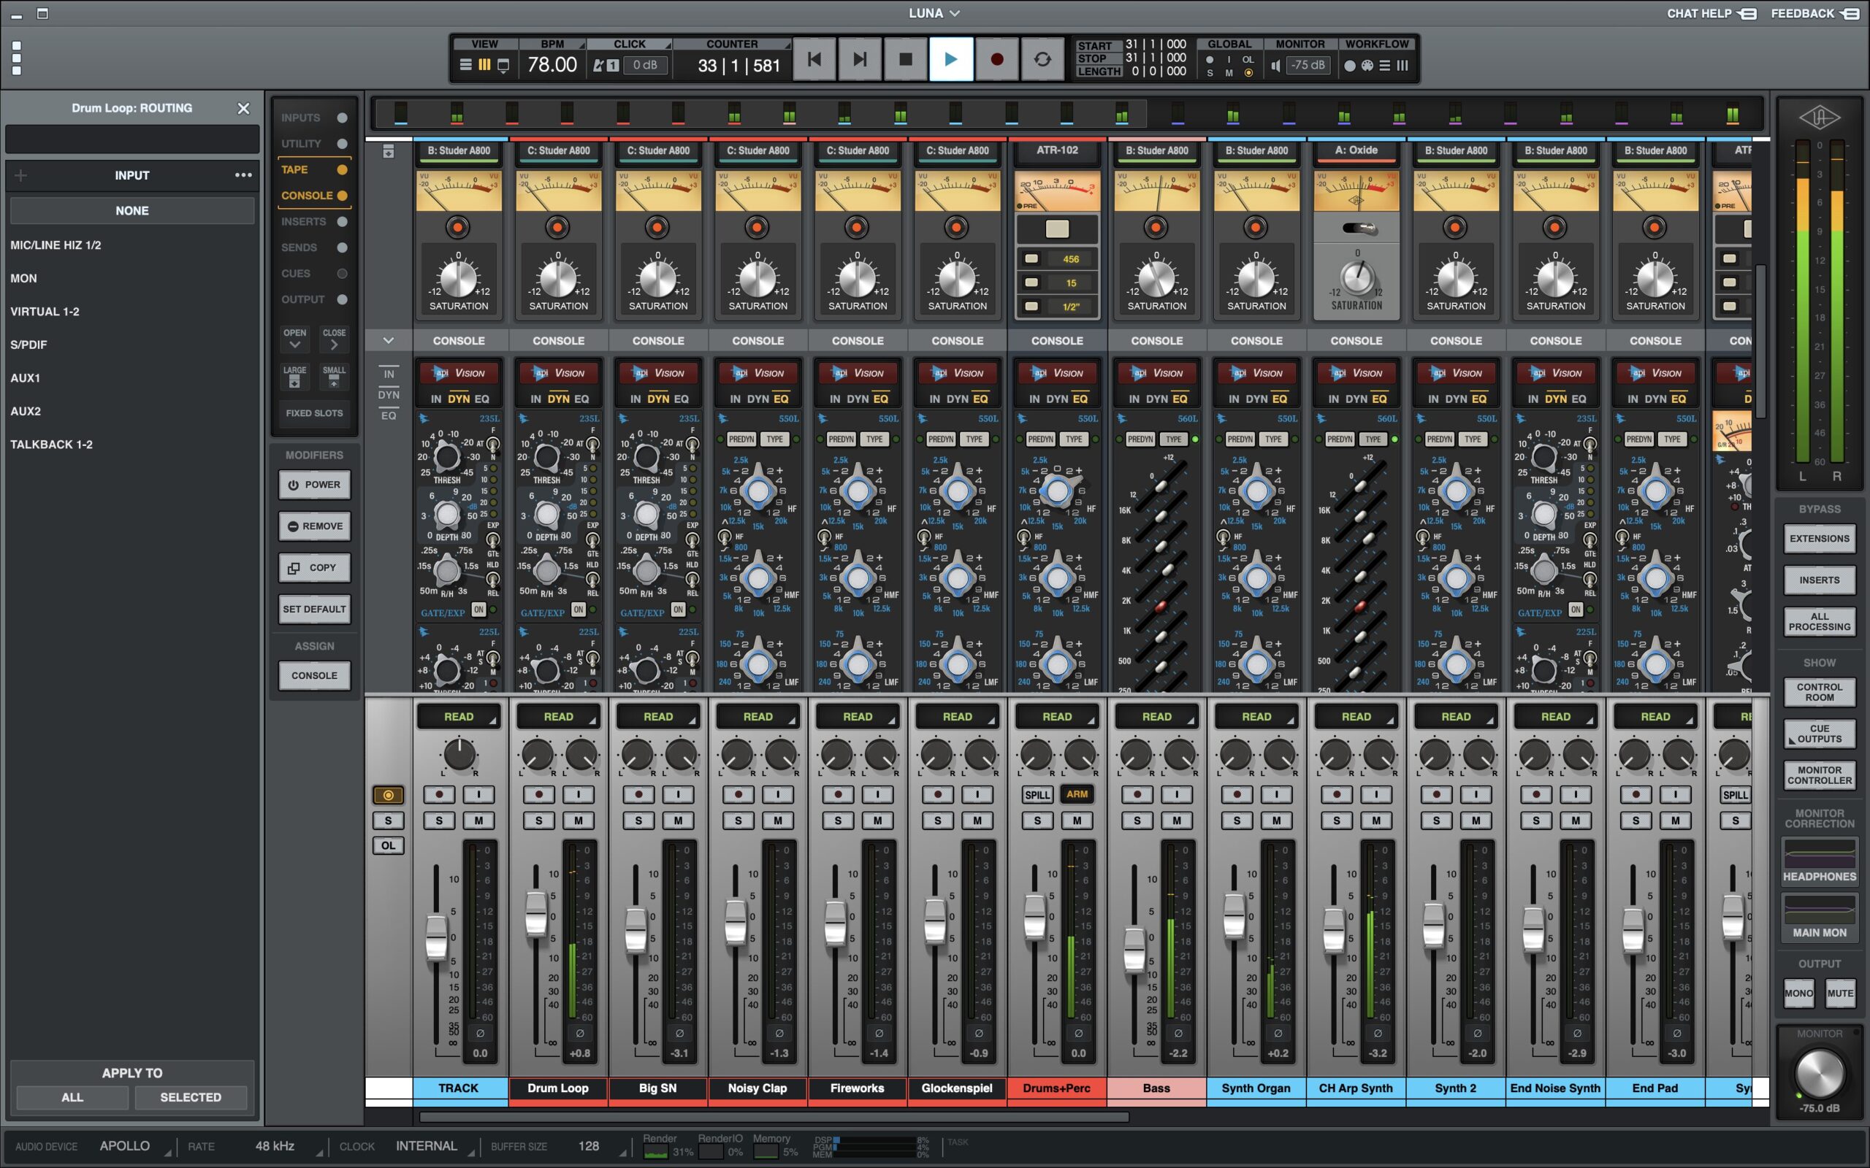Collapse the CONSOLE row chevron
This screenshot has height=1168, width=1870.
(x=388, y=341)
